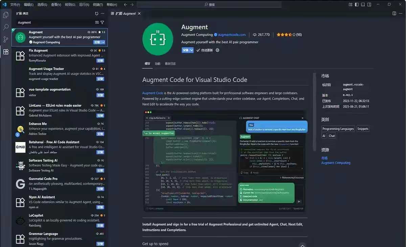Expand install options in Augment list row

pyautogui.click(x=103, y=42)
